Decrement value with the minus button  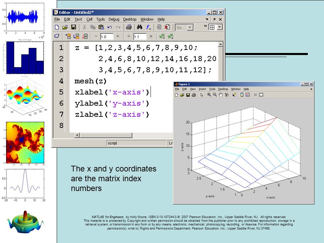click(x=96, y=36)
